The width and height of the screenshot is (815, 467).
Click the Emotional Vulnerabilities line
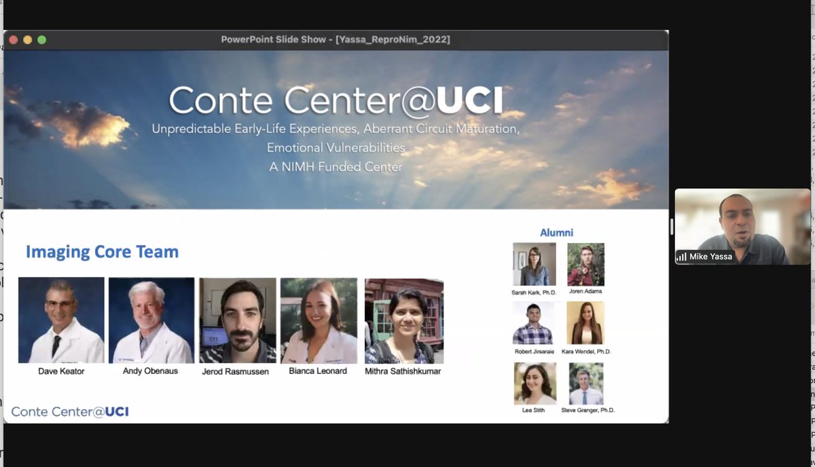(336, 147)
